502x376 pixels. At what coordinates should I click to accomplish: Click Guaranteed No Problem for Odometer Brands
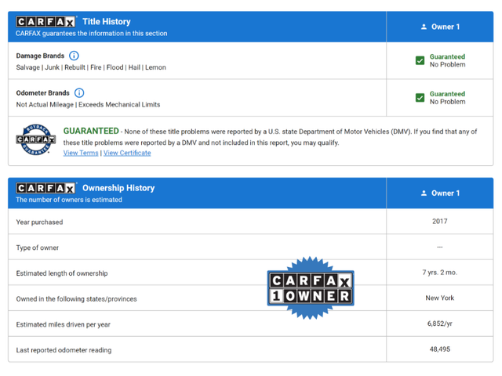click(x=448, y=97)
